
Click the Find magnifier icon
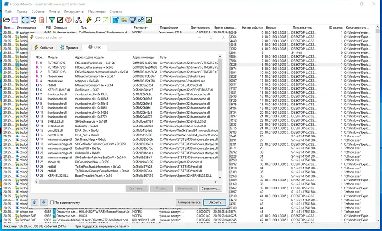pos(97,20)
